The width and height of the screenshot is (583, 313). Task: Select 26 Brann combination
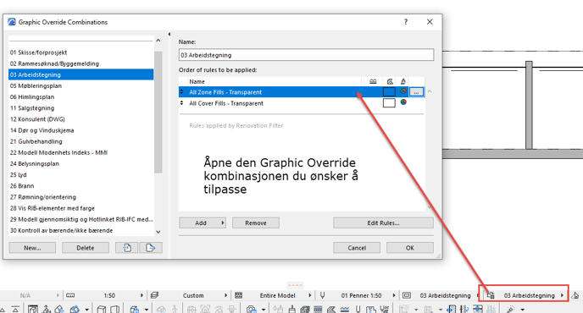tap(81, 186)
